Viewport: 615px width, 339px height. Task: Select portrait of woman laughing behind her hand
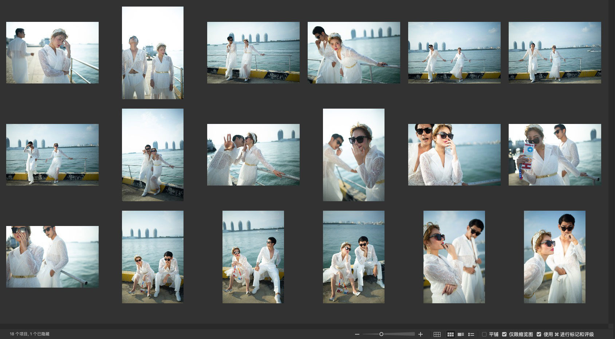click(354, 155)
